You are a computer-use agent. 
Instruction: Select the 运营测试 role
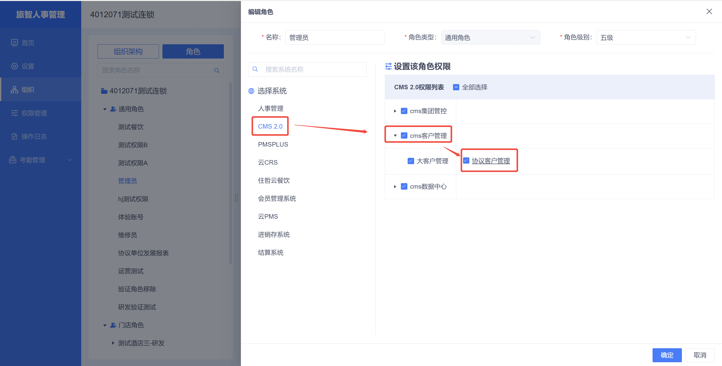point(131,271)
